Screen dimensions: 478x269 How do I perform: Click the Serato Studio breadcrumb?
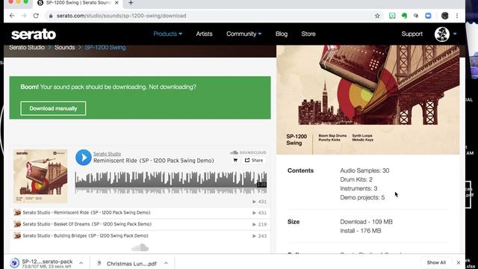(x=27, y=48)
